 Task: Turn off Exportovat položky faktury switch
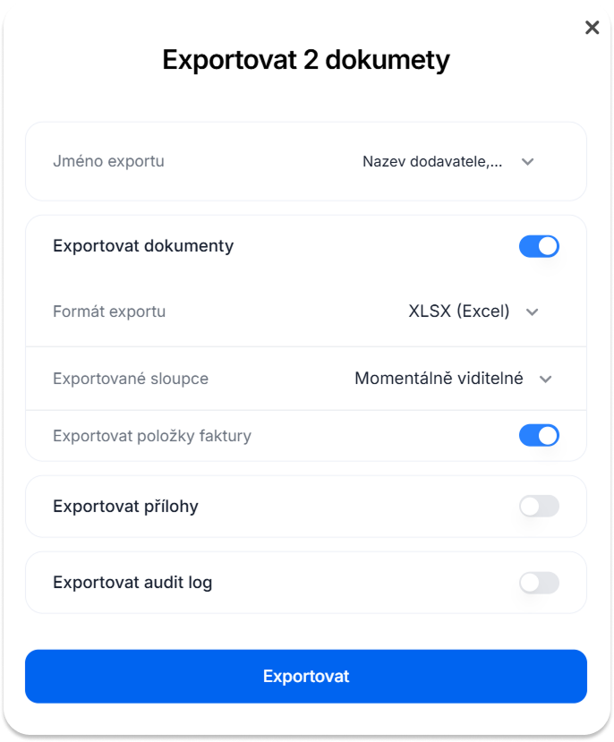tap(539, 435)
